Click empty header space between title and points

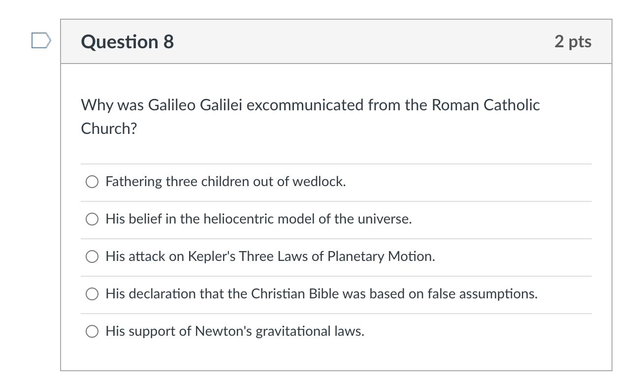(364, 42)
